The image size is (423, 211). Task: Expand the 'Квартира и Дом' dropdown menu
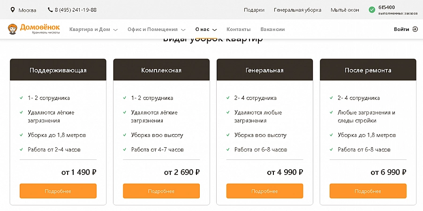click(93, 29)
